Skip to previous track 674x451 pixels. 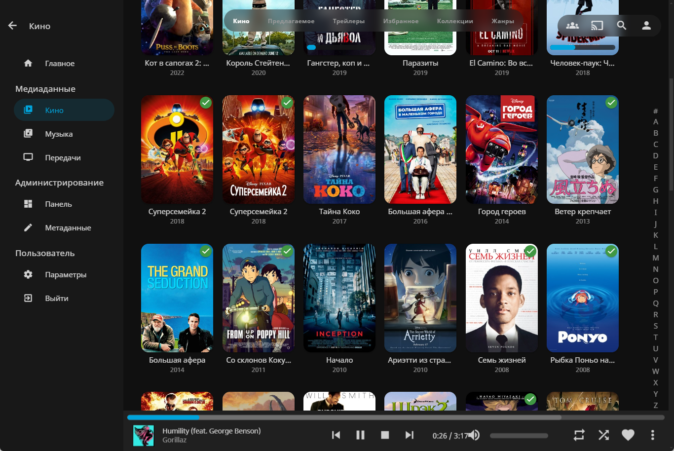(336, 435)
